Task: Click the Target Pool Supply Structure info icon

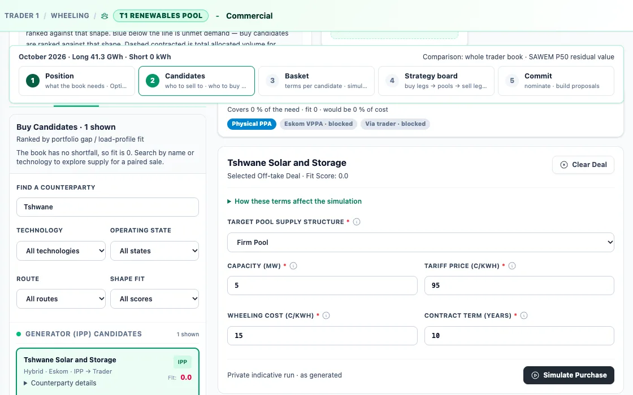Action: 357,222
